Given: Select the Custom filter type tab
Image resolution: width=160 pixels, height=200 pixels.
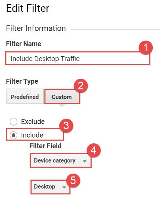Looking at the screenshot, I should point(62,97).
